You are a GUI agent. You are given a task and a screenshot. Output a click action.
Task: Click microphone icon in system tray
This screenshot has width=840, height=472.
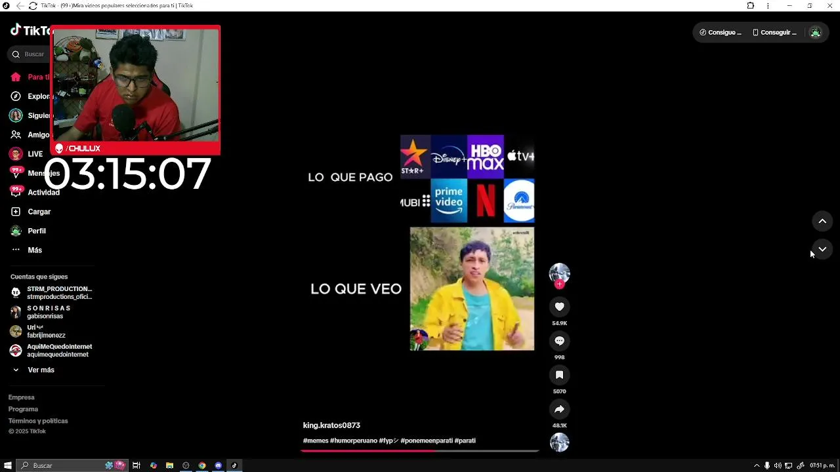click(x=766, y=465)
